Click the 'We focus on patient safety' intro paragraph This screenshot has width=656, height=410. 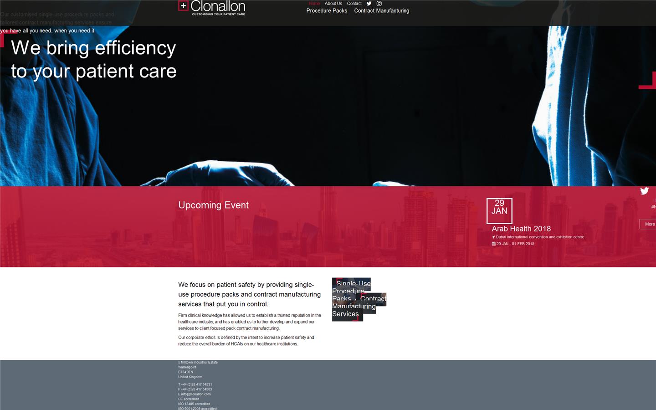point(250,294)
